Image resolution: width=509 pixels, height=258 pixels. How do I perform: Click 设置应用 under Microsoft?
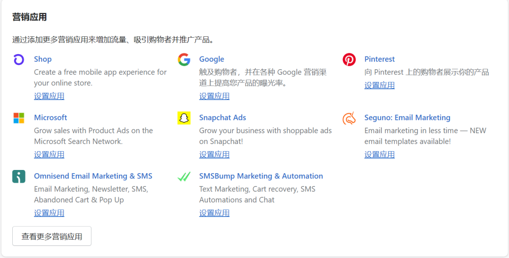49,154
